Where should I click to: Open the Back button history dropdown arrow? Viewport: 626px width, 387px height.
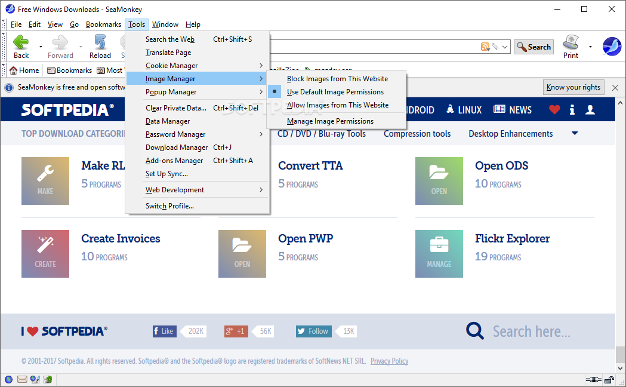pyautogui.click(x=41, y=47)
